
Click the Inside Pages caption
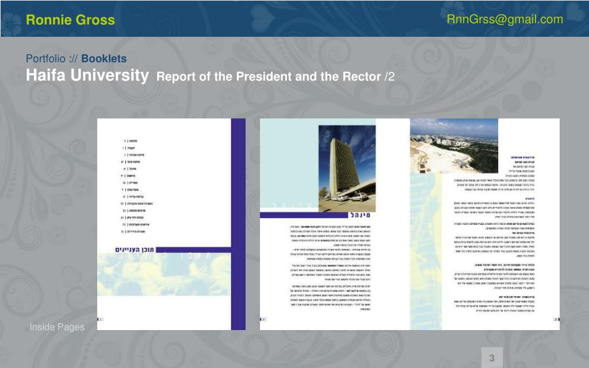pyautogui.click(x=57, y=327)
